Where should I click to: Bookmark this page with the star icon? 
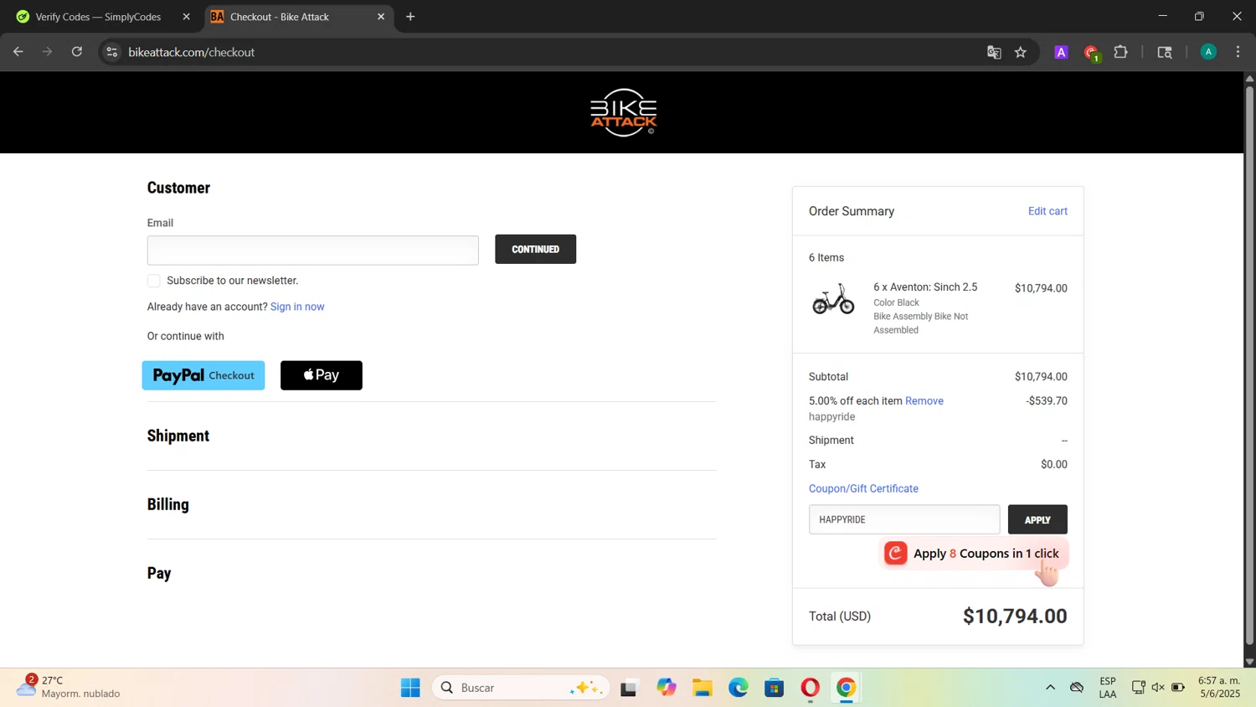(1021, 52)
